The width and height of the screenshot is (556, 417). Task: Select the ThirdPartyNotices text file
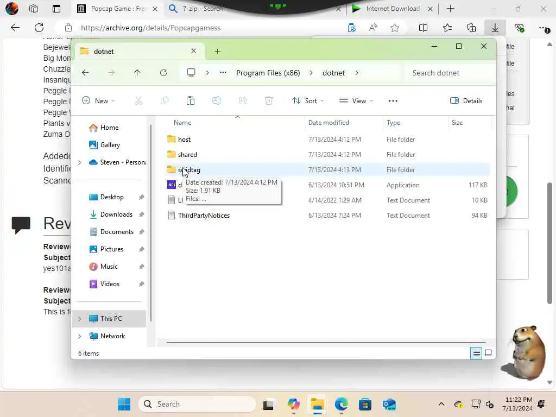click(x=204, y=216)
